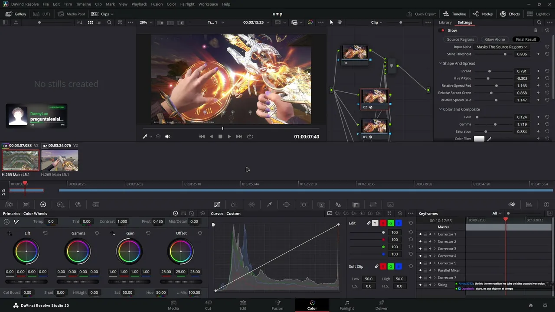The height and width of the screenshot is (312, 555).
Task: Select the hand pan tool in node editor
Action: (340, 22)
